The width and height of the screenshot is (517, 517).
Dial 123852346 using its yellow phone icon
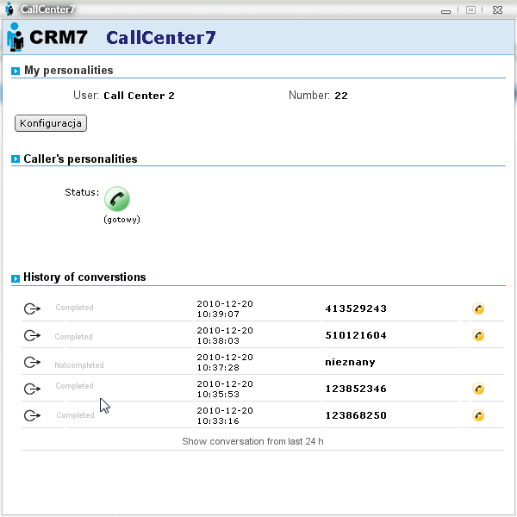pos(478,389)
